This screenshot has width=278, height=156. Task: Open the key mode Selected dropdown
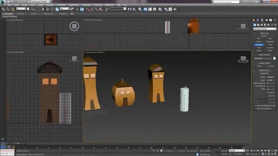237,151
